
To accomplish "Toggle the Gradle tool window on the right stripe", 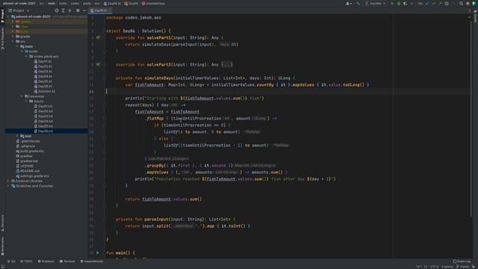I will pyautogui.click(x=475, y=16).
